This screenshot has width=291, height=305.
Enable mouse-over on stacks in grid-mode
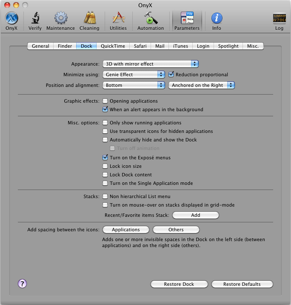pyautogui.click(x=105, y=205)
